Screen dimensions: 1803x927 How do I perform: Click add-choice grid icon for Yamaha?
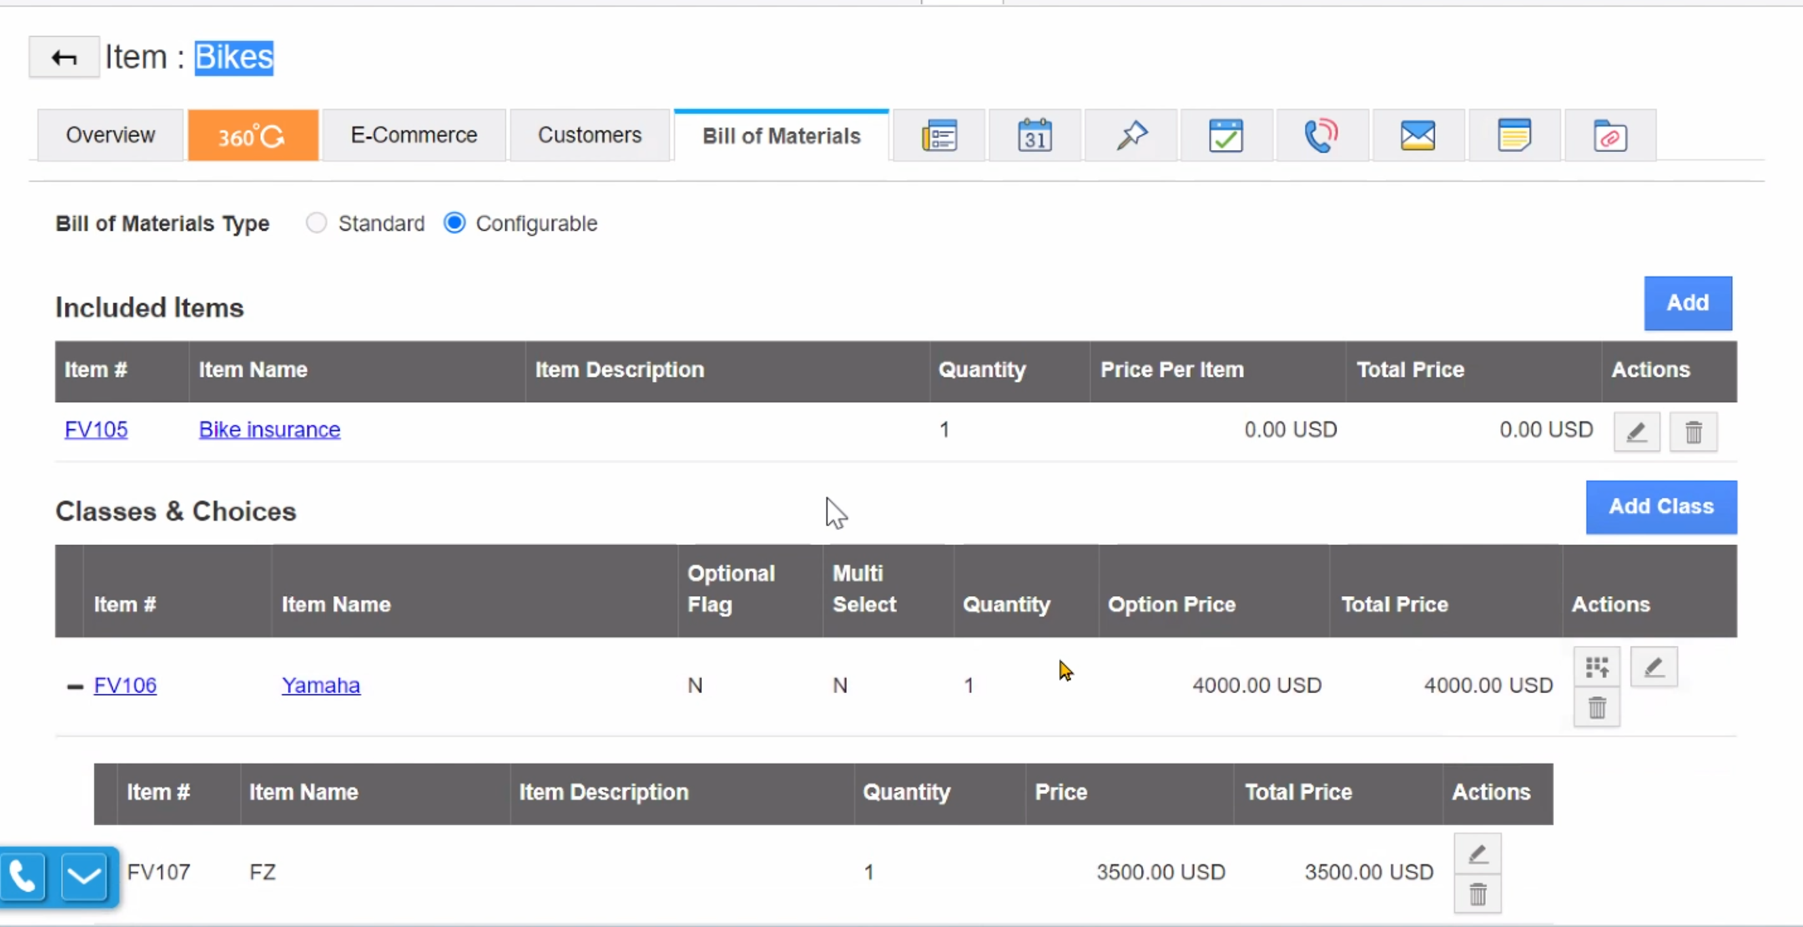point(1597,668)
